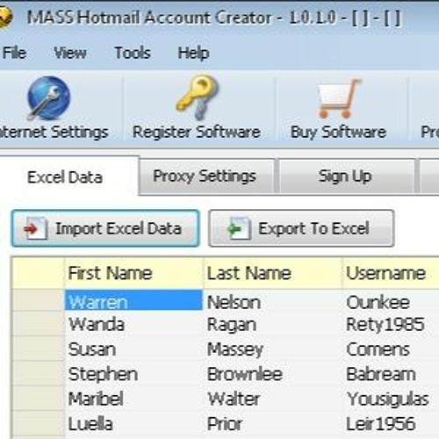Select the Wanda first name cell
This screenshot has height=439, width=439.
tap(133, 324)
